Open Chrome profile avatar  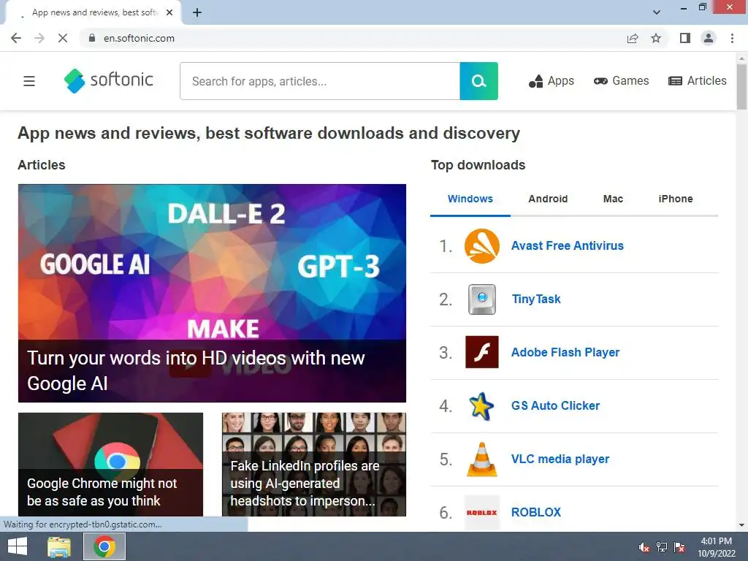709,38
